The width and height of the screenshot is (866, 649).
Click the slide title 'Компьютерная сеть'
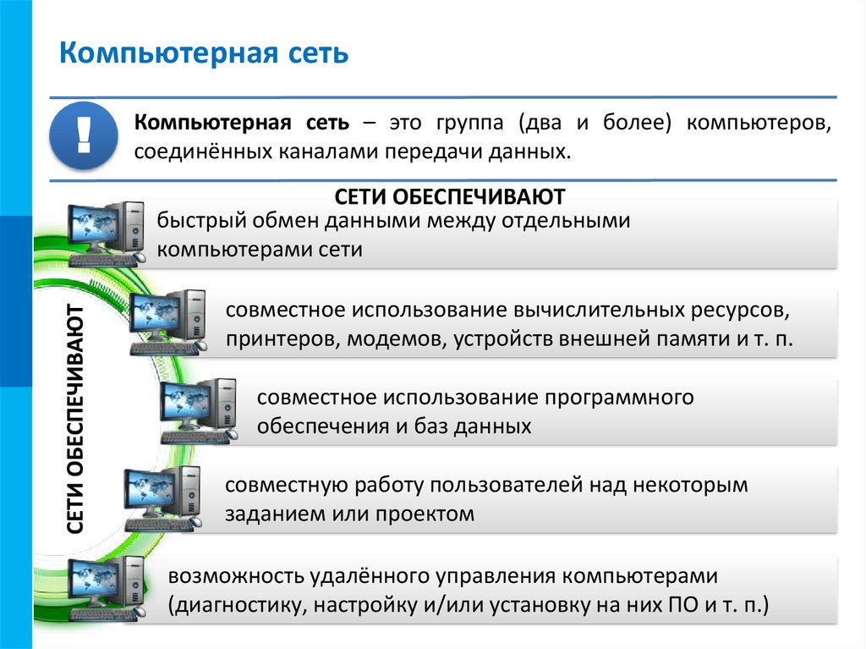tap(204, 53)
